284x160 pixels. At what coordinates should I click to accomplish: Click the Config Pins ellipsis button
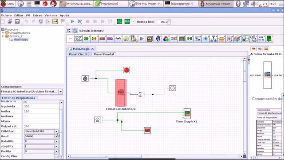[56, 156]
